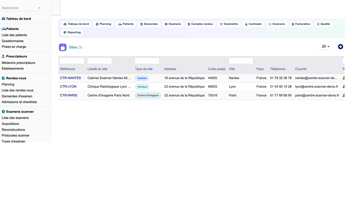The width and height of the screenshot is (352, 218).
Task: Open the Scanners top tab
Action: tap(277, 24)
